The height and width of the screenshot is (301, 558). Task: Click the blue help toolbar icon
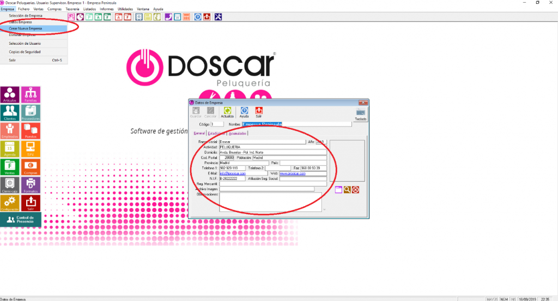[x=198, y=17]
